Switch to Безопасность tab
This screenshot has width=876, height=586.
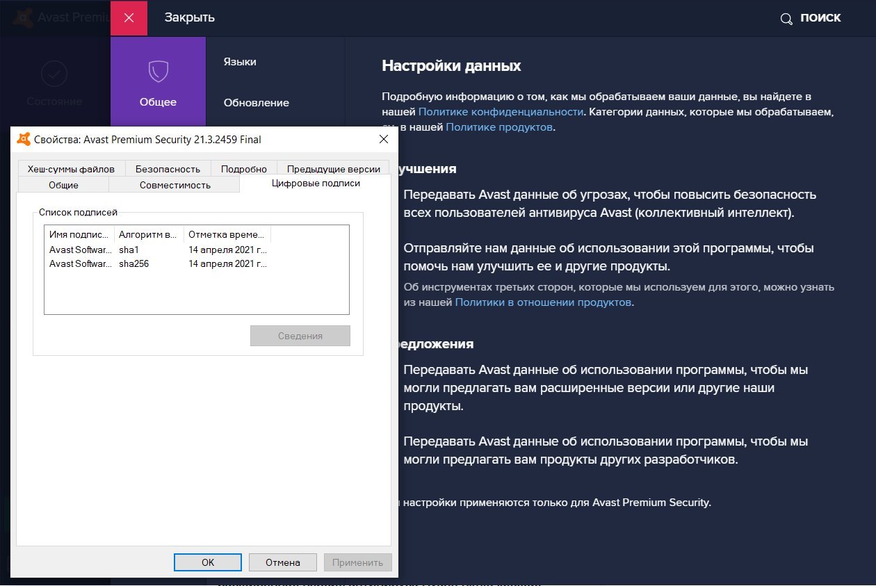click(x=168, y=169)
